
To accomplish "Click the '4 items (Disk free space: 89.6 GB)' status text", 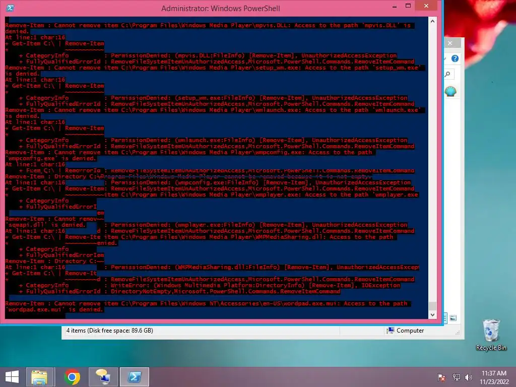I will (109, 331).
